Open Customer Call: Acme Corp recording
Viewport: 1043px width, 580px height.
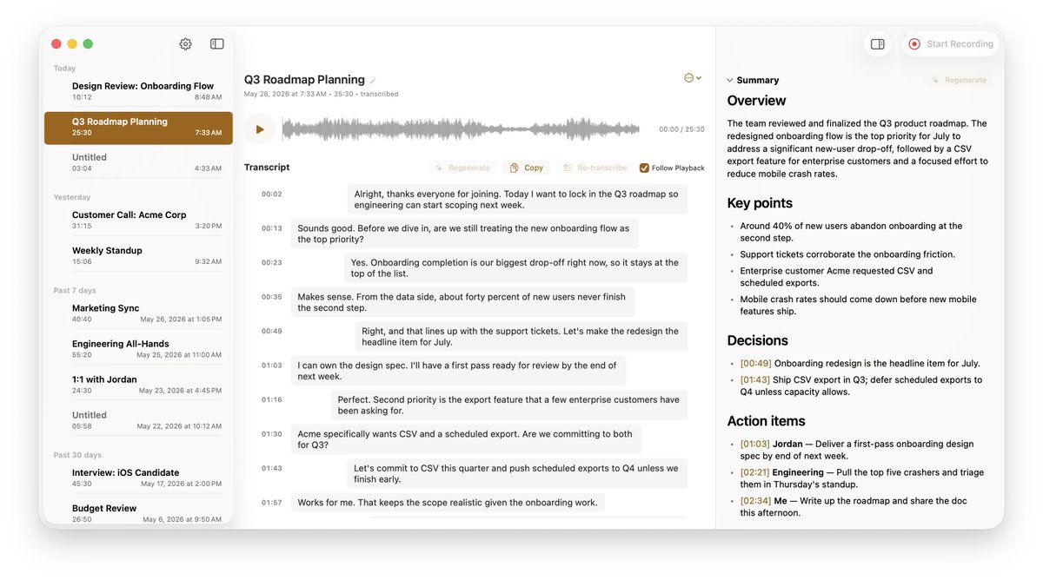[x=139, y=220]
